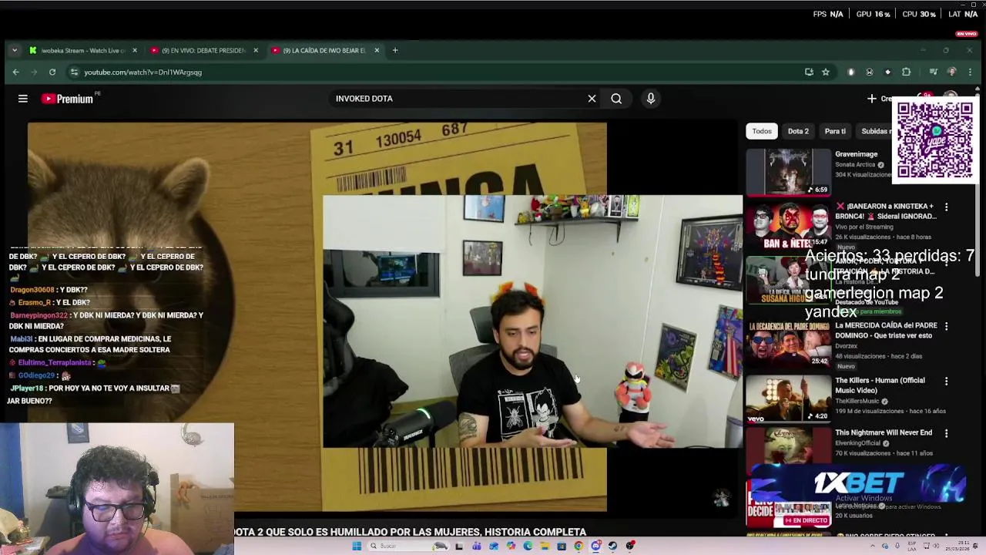Viewport: 986px width, 555px height.
Task: Bookmark this page with star icon
Action: pos(826,72)
